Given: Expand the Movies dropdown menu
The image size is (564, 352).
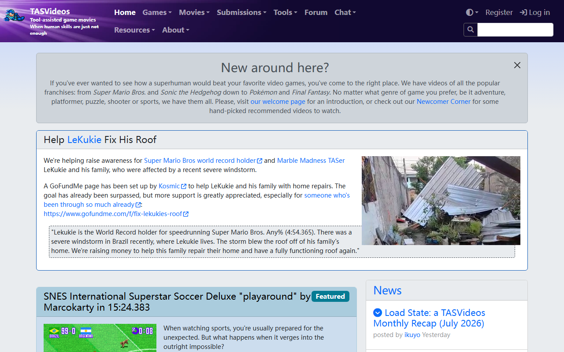Looking at the screenshot, I should (194, 12).
